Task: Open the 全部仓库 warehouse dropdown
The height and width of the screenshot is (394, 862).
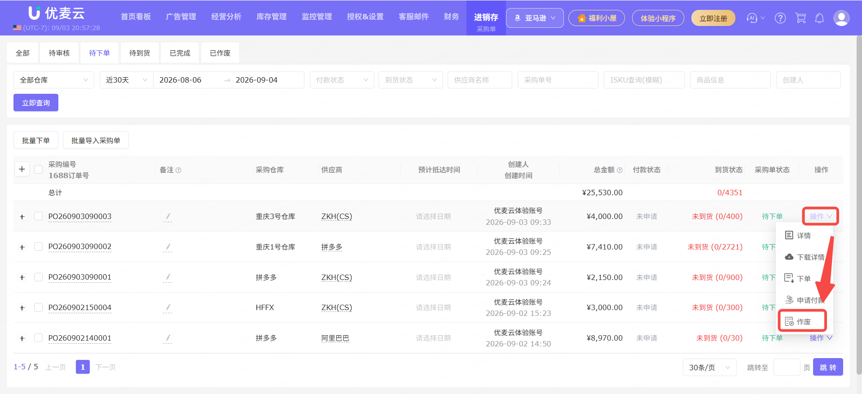Action: click(54, 80)
